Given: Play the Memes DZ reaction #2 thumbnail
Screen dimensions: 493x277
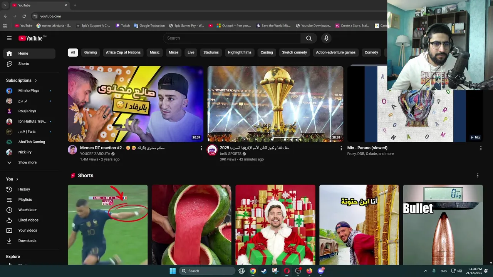Looking at the screenshot, I should (x=136, y=104).
